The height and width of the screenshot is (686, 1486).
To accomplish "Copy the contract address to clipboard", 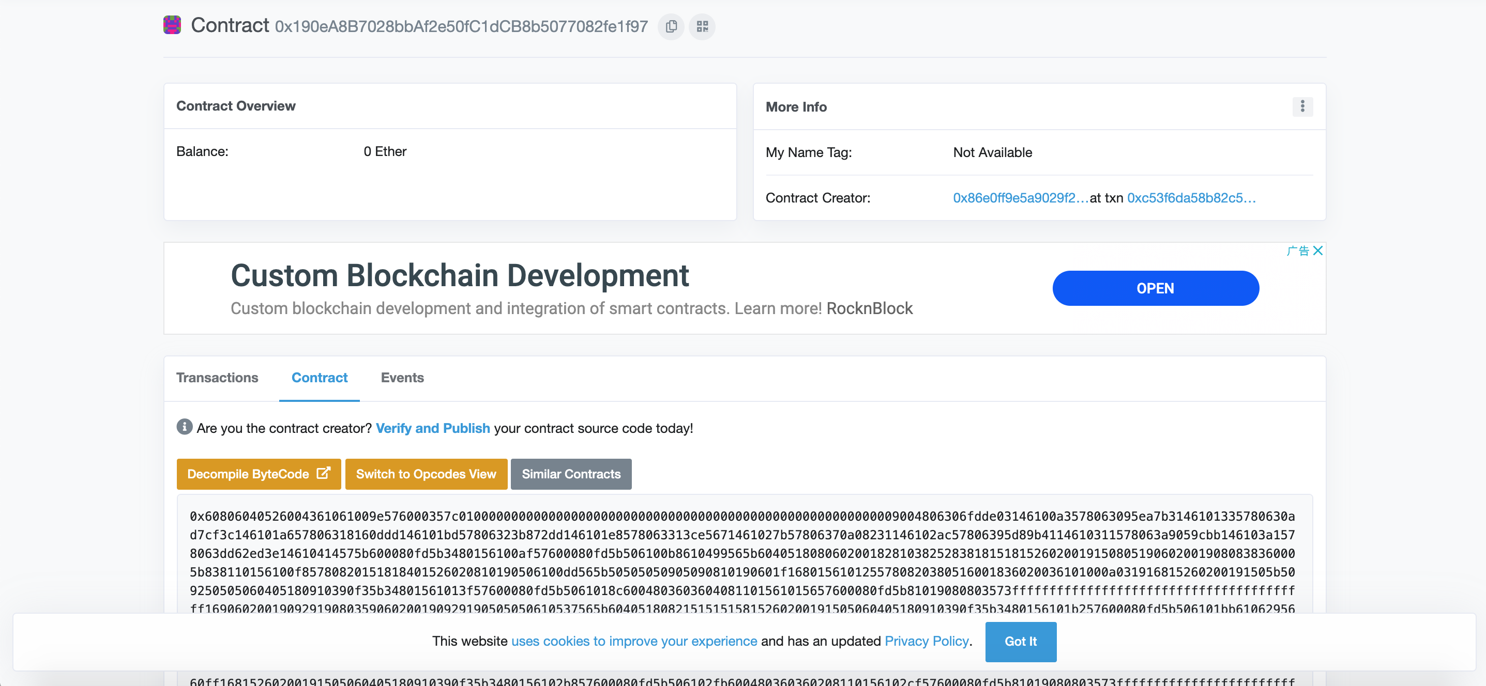I will pyautogui.click(x=671, y=26).
